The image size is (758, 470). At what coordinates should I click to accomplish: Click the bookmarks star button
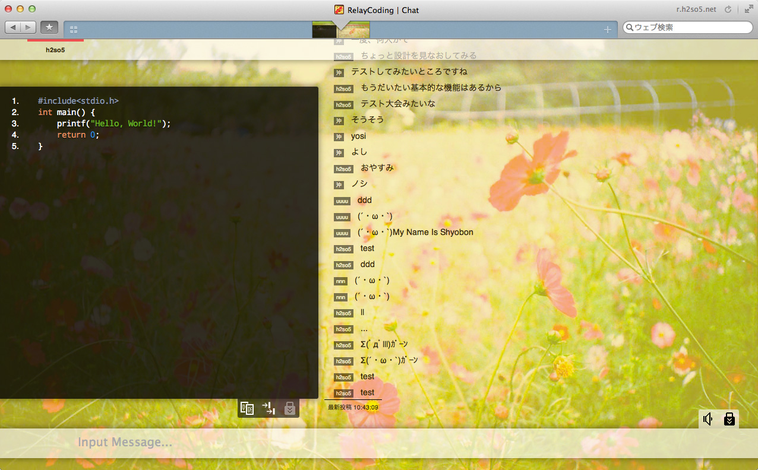coord(49,27)
